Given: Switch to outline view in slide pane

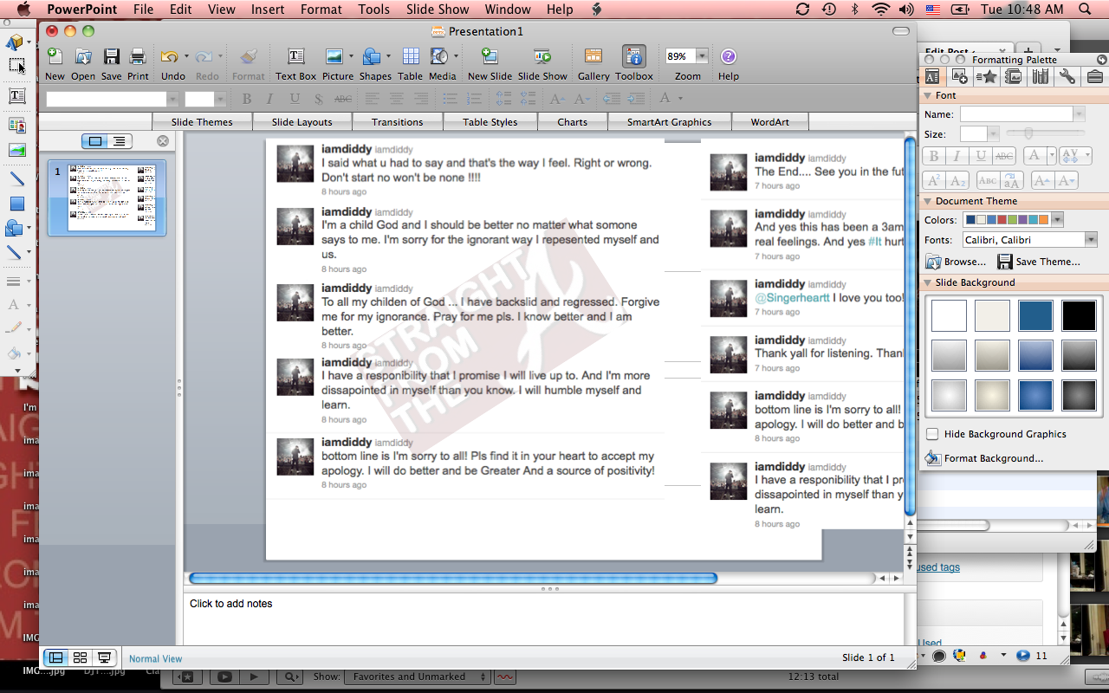Looking at the screenshot, I should pos(119,141).
